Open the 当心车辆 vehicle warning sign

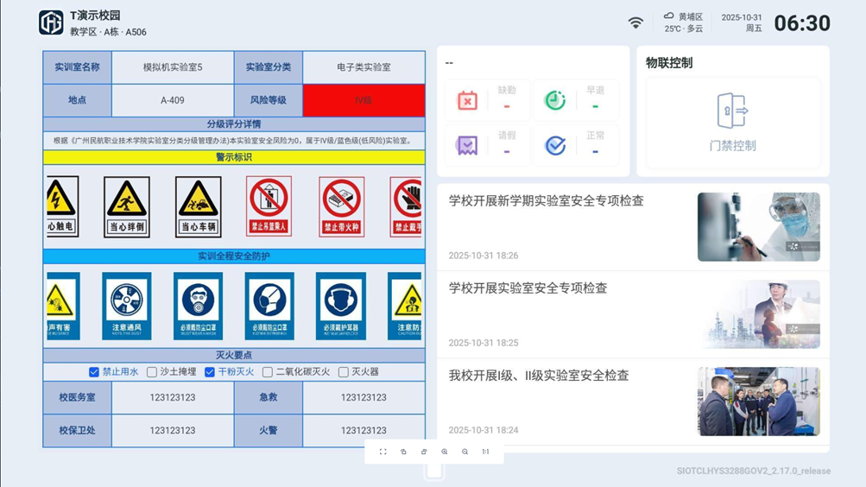199,207
